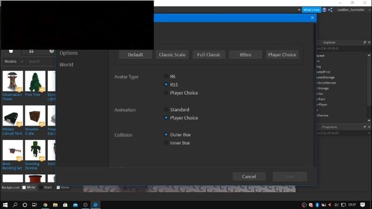Viewport: 372px width, 209px height.
Task: Click the Explorer filter search field
Action: [343, 48]
